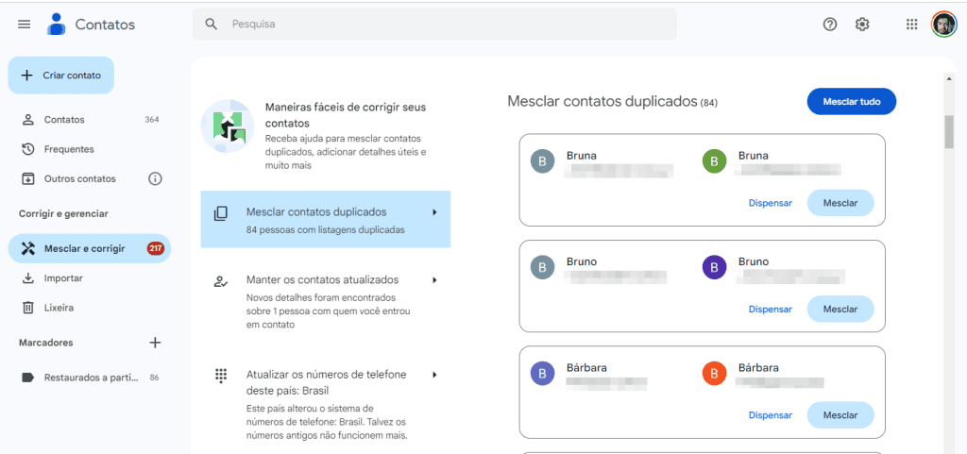This screenshot has height=454, width=967.
Task: Expand Manter os contatos atualizados arrow
Action: [x=434, y=279]
